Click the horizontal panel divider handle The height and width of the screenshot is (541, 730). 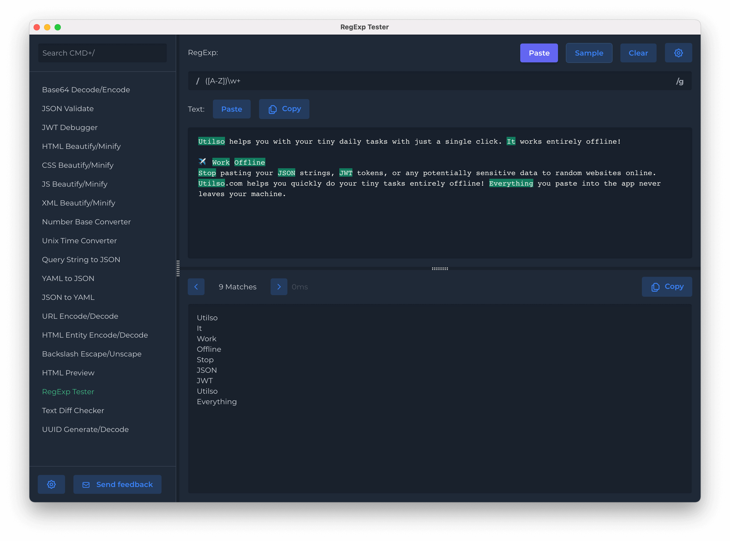tap(440, 269)
